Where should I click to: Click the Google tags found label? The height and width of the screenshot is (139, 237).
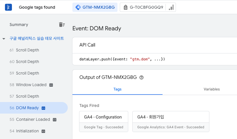click(x=37, y=7)
